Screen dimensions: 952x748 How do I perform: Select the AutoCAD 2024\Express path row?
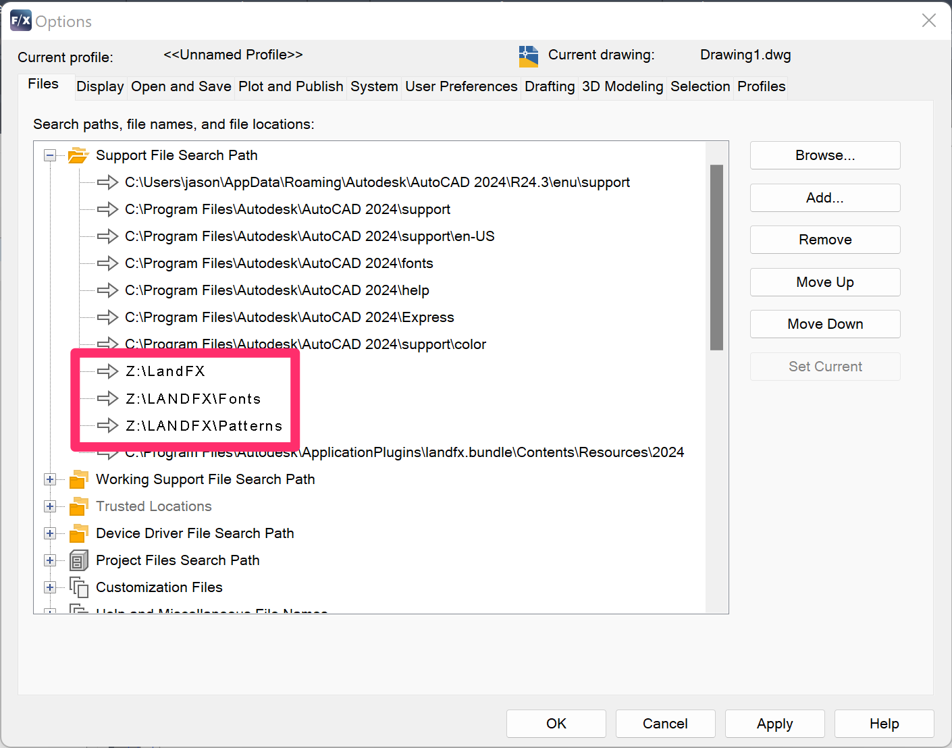289,317
